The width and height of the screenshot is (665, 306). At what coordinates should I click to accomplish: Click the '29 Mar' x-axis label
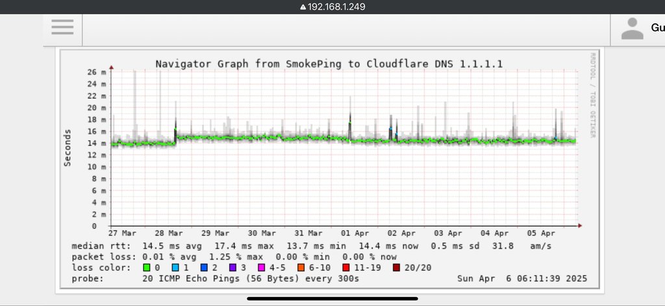click(216, 233)
